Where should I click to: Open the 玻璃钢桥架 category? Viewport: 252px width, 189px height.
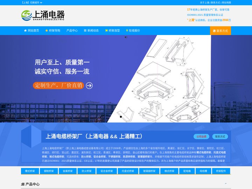coord(149,171)
